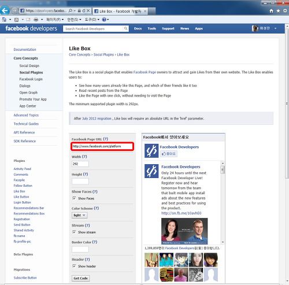This screenshot has width=289, height=285.
Task: Open Docs in the top navigation
Action: coord(138,28)
